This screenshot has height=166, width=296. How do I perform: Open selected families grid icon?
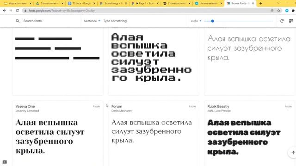[291, 21]
